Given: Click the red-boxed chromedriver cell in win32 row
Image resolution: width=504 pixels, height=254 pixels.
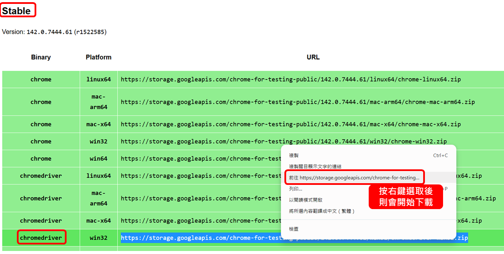Looking at the screenshot, I should click(x=41, y=238).
